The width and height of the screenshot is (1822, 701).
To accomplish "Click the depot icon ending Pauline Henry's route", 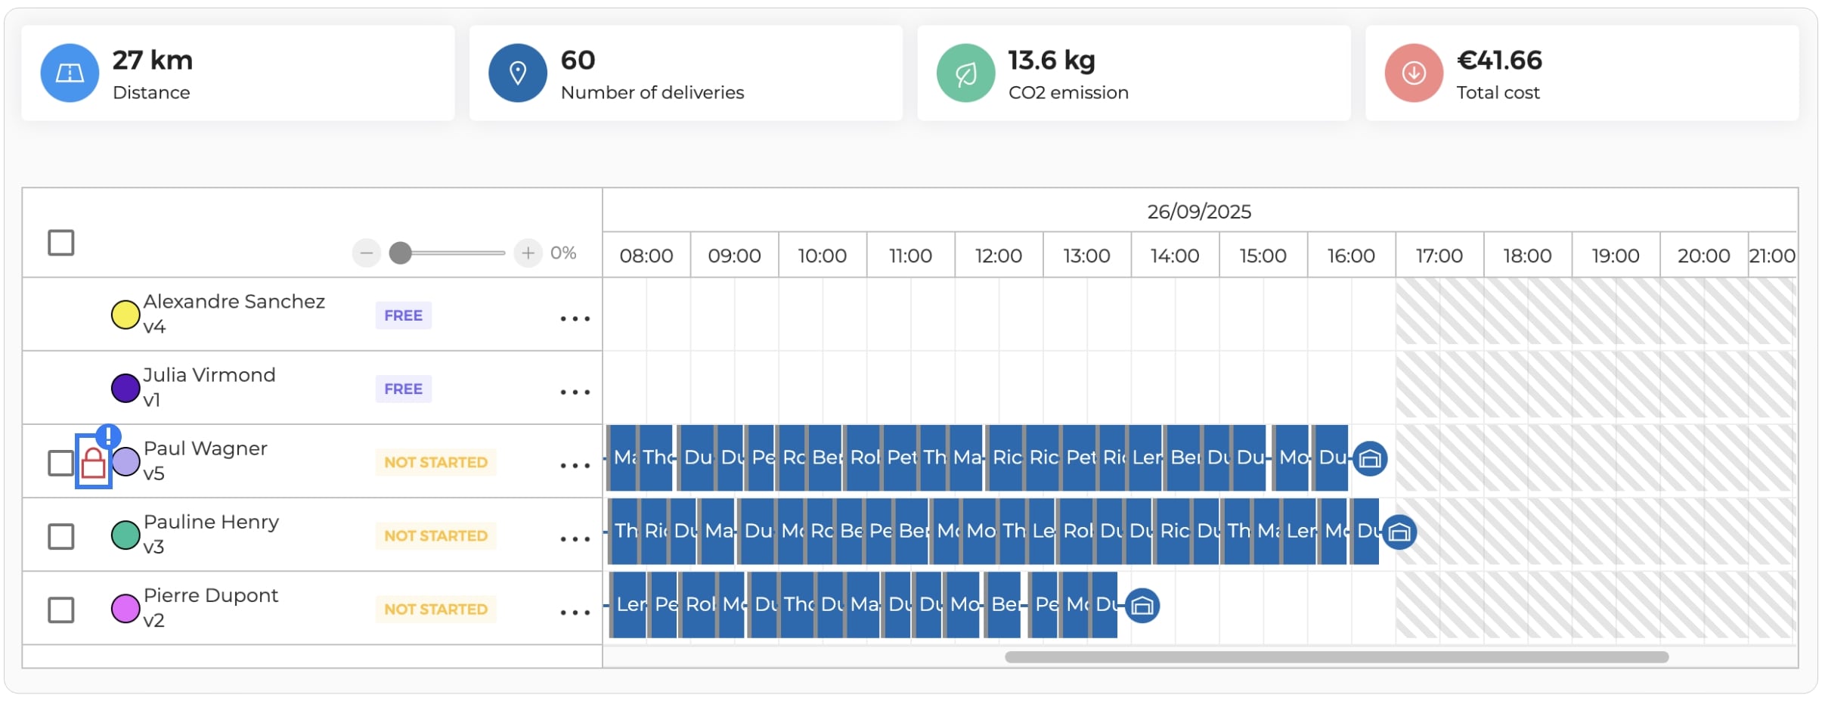I will pyautogui.click(x=1399, y=532).
